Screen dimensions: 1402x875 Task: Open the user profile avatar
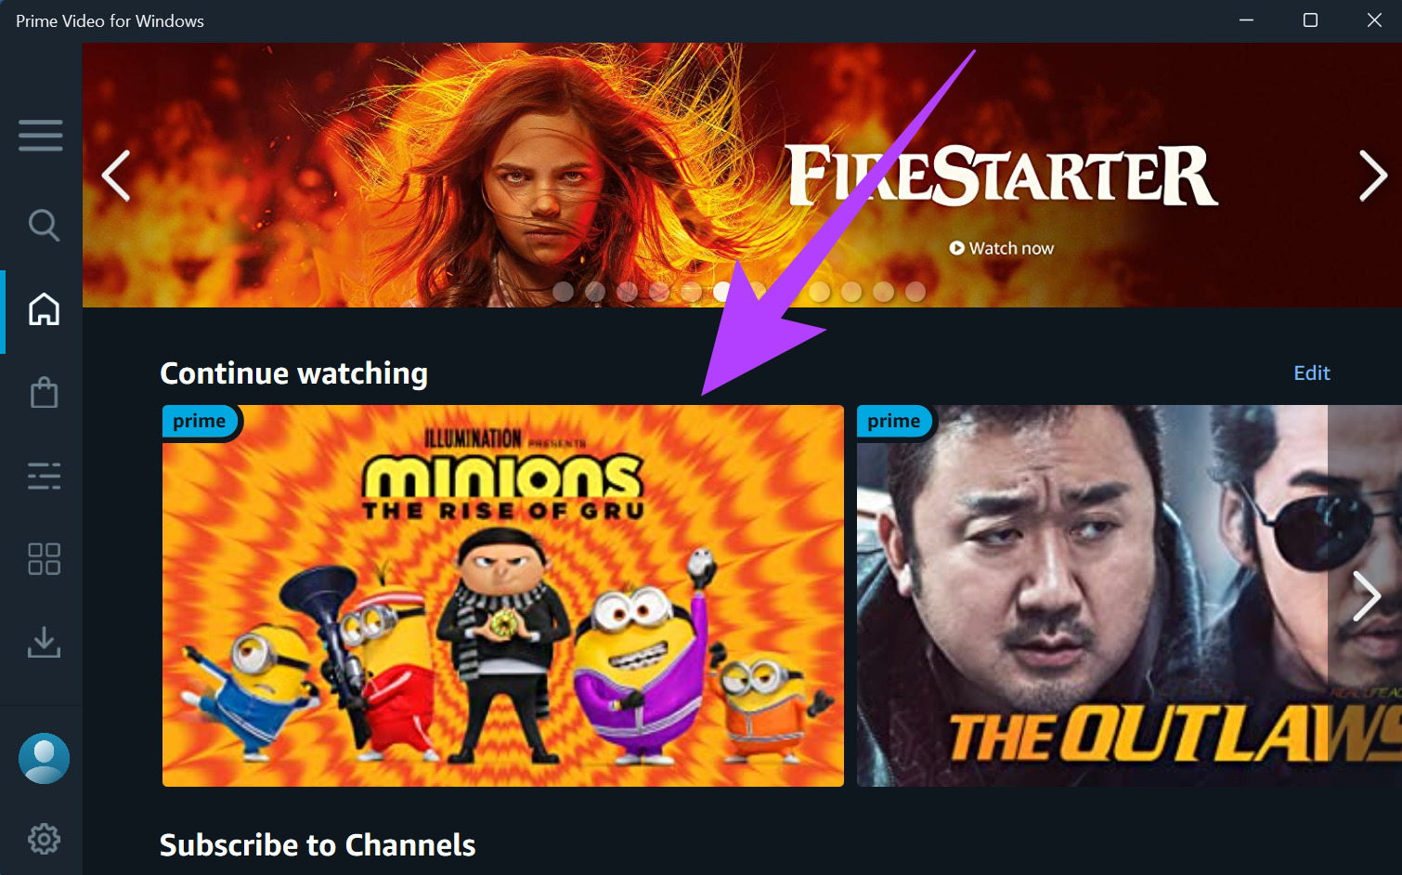tap(44, 758)
